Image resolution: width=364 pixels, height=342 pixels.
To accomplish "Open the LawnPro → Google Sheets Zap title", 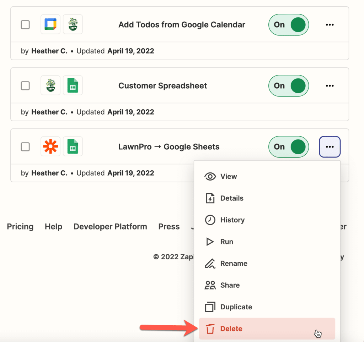I will pos(169,147).
